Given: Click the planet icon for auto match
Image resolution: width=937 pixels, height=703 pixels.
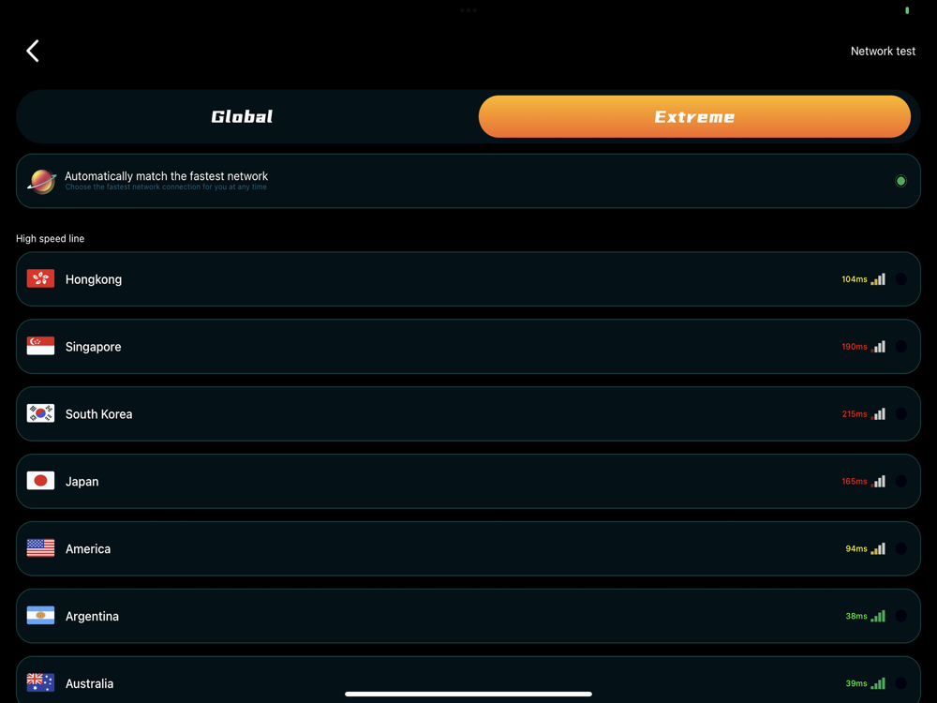Looking at the screenshot, I should (x=42, y=181).
